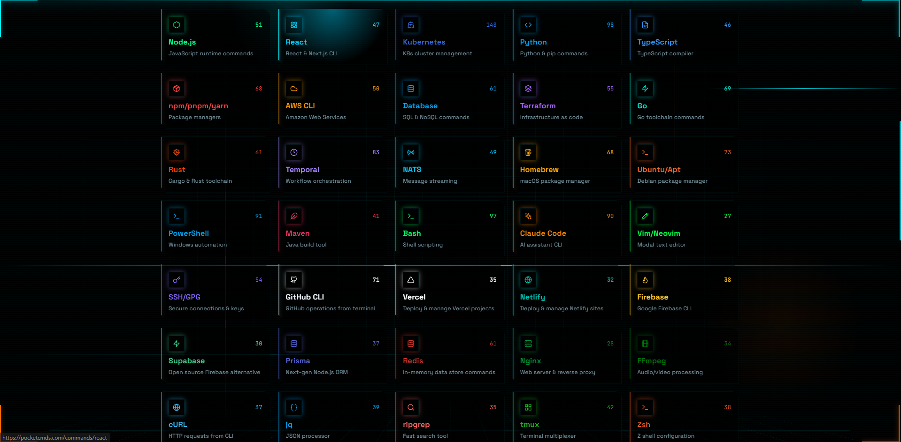Viewport: 901px width, 442px height.
Task: Click the 98 count on Python card
Action: tap(610, 25)
